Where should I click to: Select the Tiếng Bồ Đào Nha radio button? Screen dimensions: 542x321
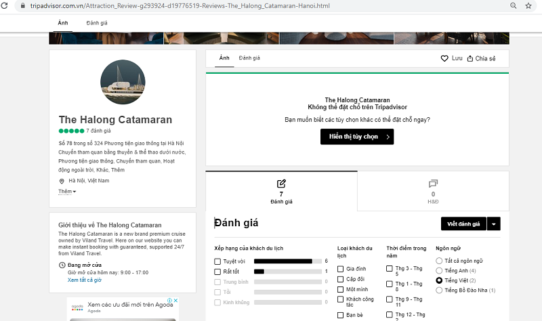coord(439,291)
